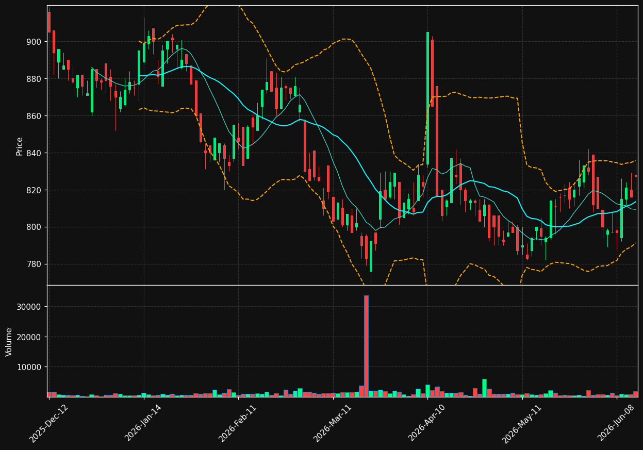The image size is (643, 450).
Task: Click the 900 price axis value
Action: click(34, 42)
